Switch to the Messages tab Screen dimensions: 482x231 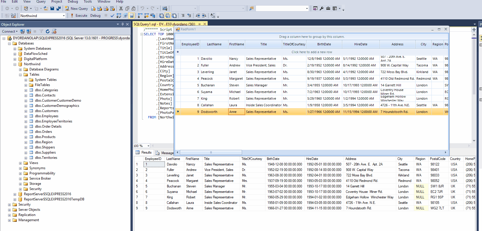[165, 153]
